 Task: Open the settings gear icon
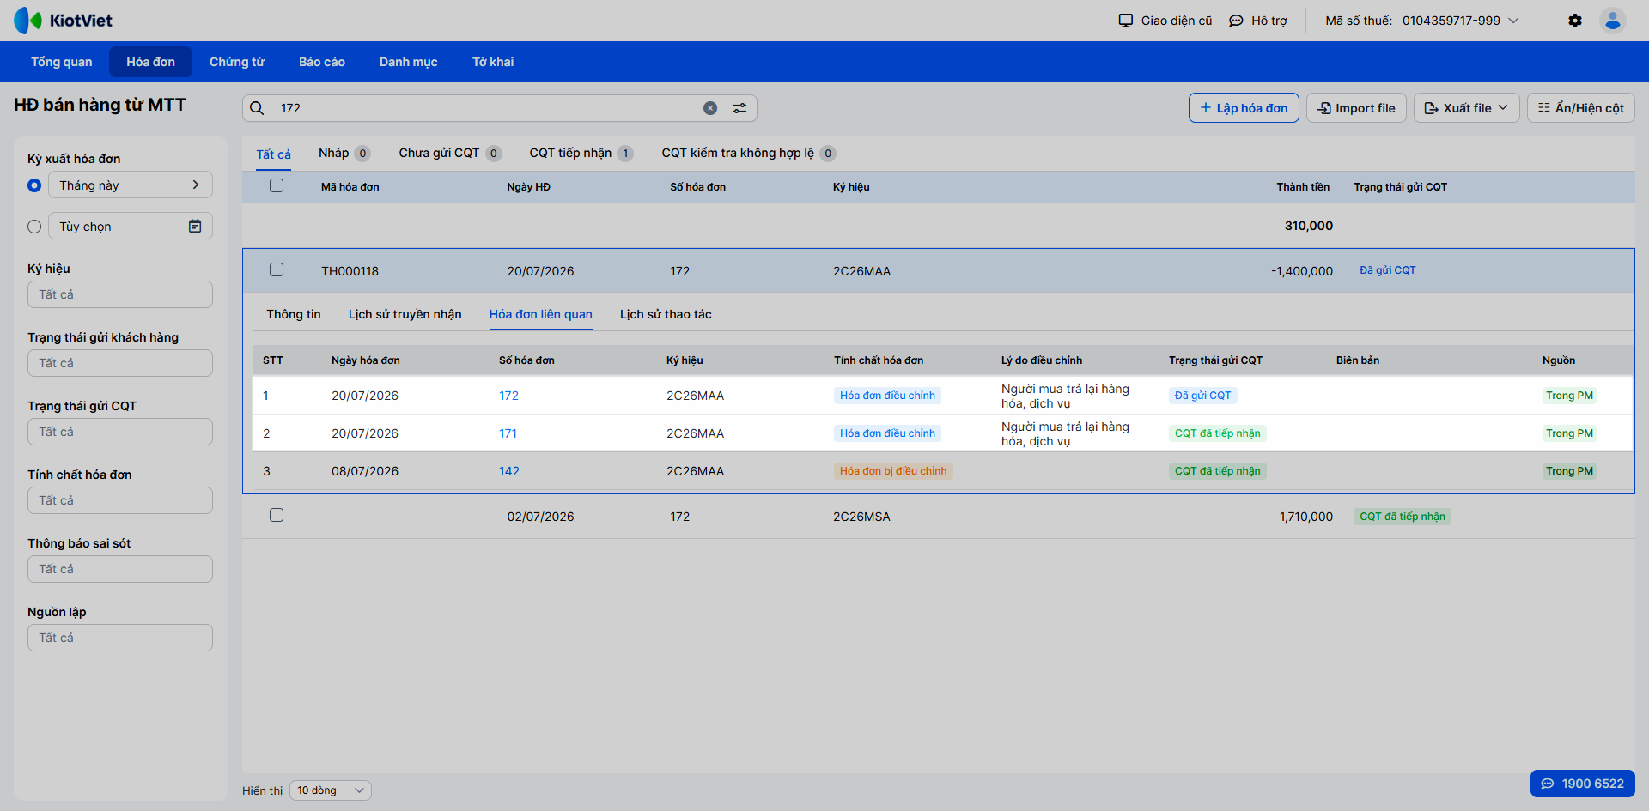(x=1574, y=21)
